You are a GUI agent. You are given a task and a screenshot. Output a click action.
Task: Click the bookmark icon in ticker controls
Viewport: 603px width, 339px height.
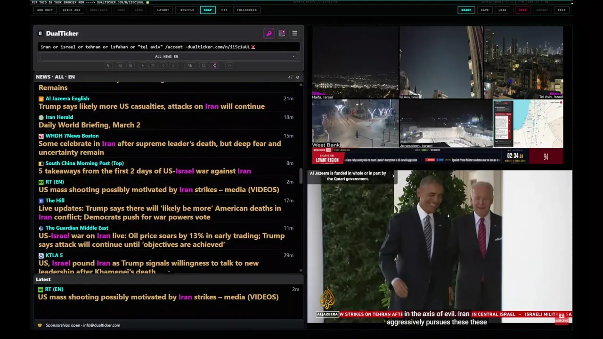pos(204,65)
